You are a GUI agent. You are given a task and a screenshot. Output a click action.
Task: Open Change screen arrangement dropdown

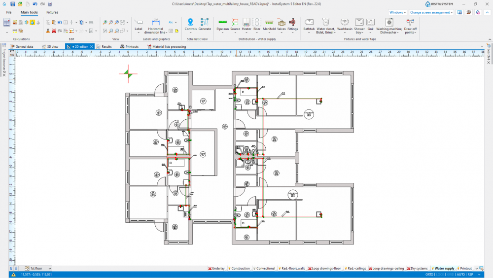point(431,12)
